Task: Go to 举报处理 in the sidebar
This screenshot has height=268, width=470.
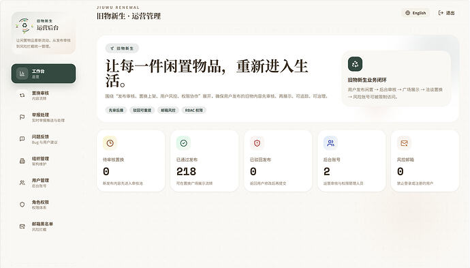Action: coord(44,117)
